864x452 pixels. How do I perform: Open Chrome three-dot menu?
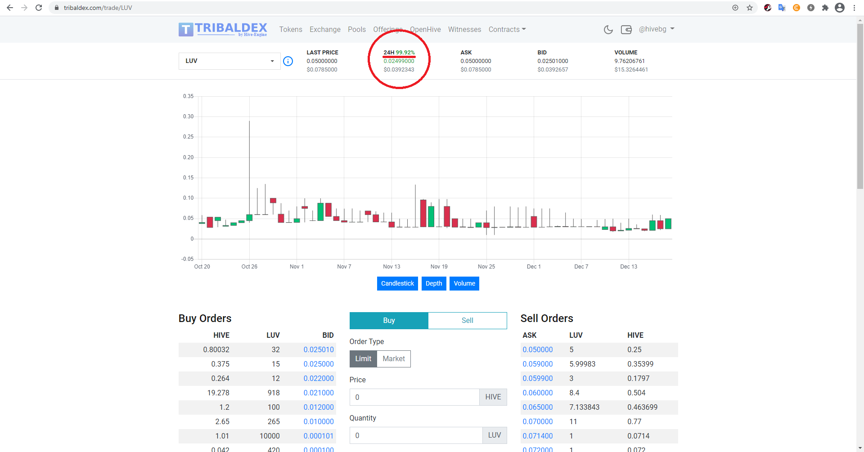[x=854, y=8]
